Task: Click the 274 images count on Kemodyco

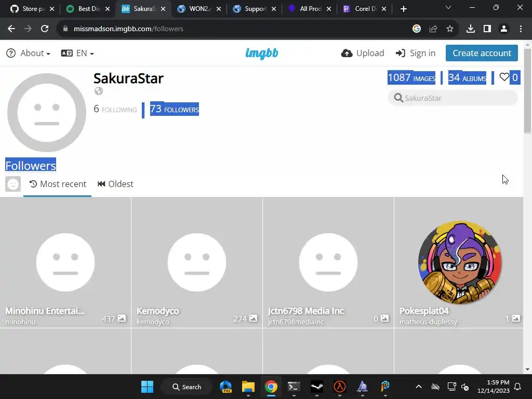Action: [x=245, y=318]
